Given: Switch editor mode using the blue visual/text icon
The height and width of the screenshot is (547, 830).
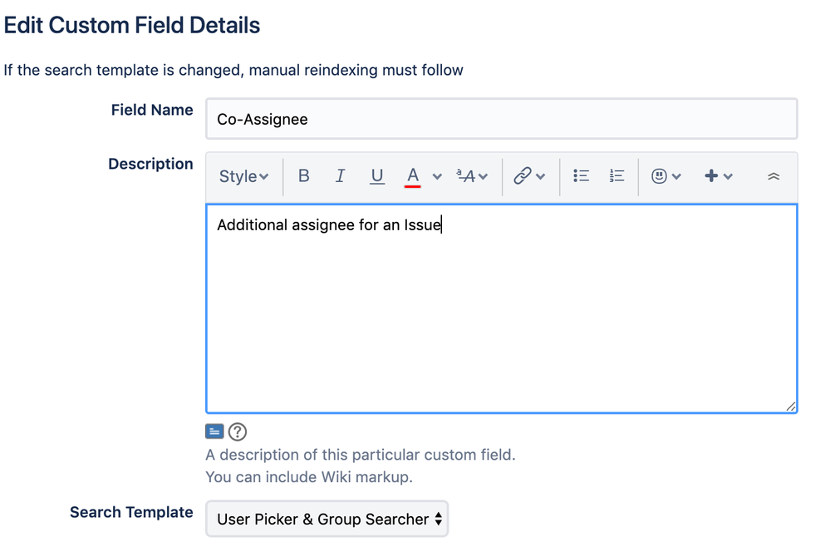Looking at the screenshot, I should coord(214,431).
